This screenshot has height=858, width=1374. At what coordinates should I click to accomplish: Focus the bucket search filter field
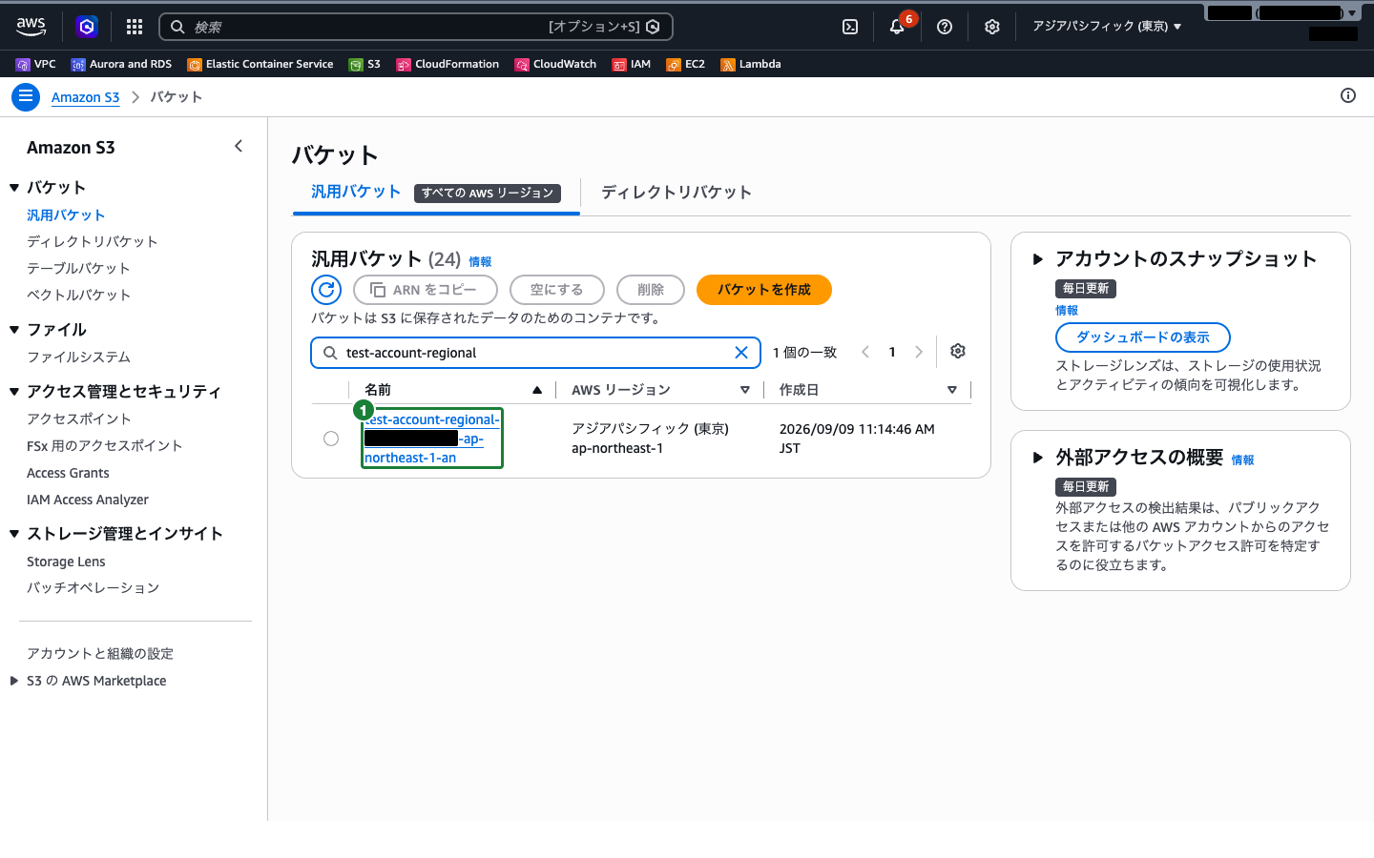[x=535, y=353]
